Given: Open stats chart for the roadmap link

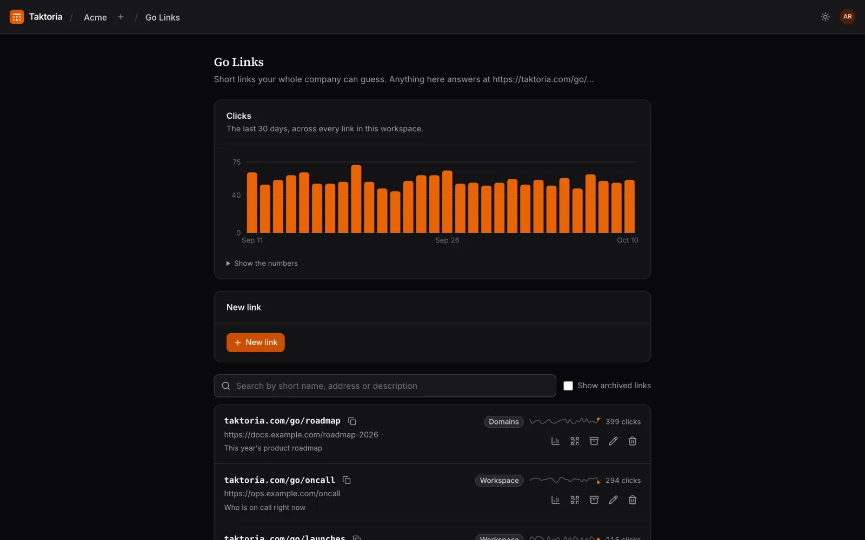Looking at the screenshot, I should click(x=555, y=441).
